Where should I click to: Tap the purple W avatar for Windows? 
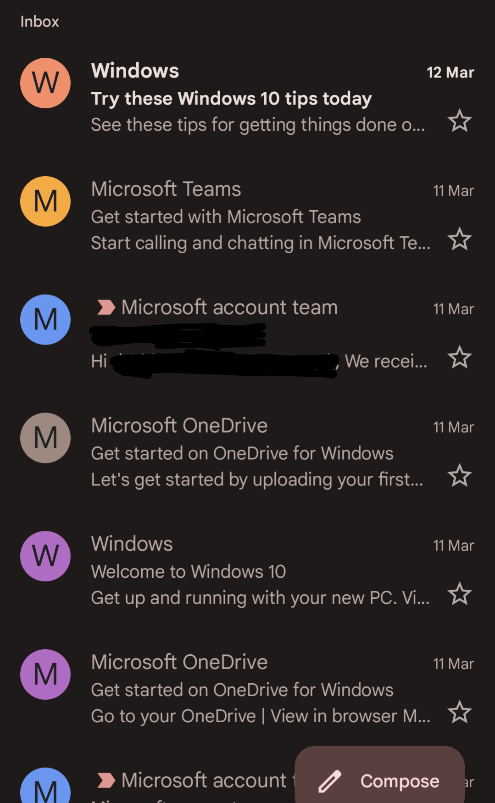45,556
